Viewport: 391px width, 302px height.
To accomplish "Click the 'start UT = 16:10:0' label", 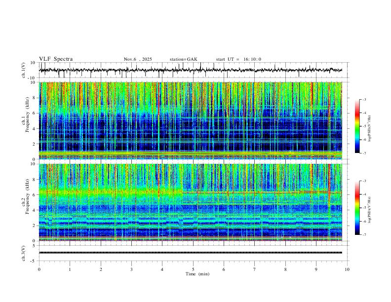I will pos(238,59).
